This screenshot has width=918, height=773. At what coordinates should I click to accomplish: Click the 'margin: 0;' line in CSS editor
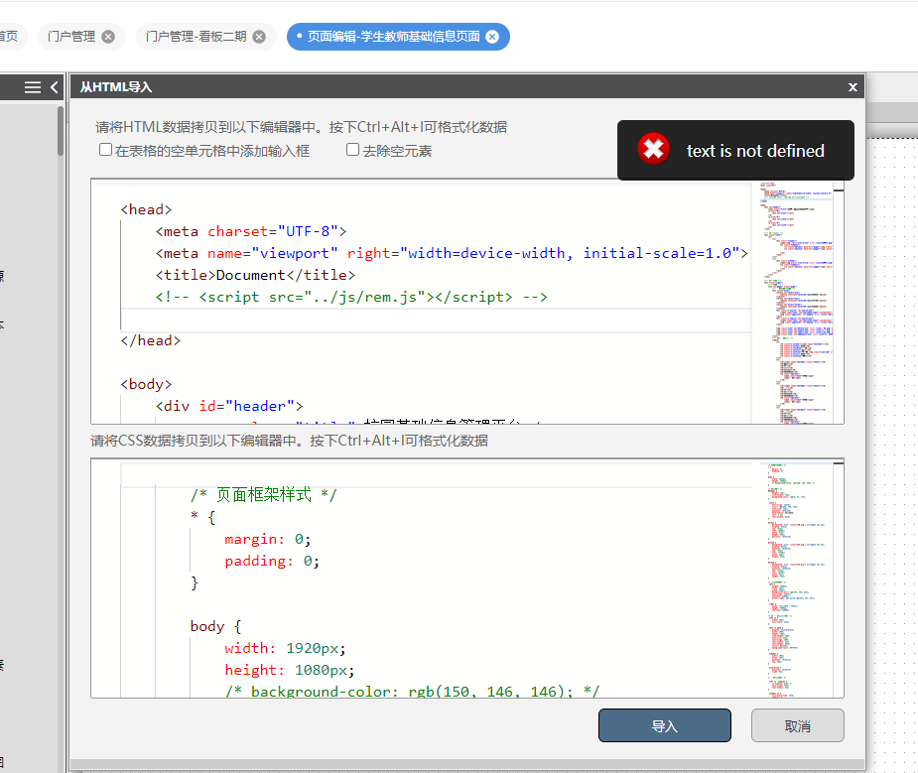pyautogui.click(x=268, y=539)
